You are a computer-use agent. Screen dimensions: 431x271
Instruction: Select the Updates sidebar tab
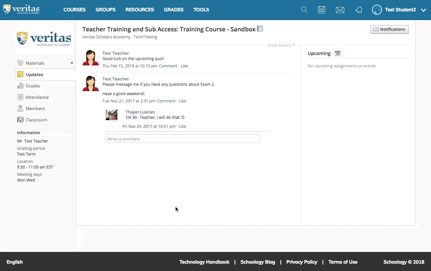pos(45,74)
